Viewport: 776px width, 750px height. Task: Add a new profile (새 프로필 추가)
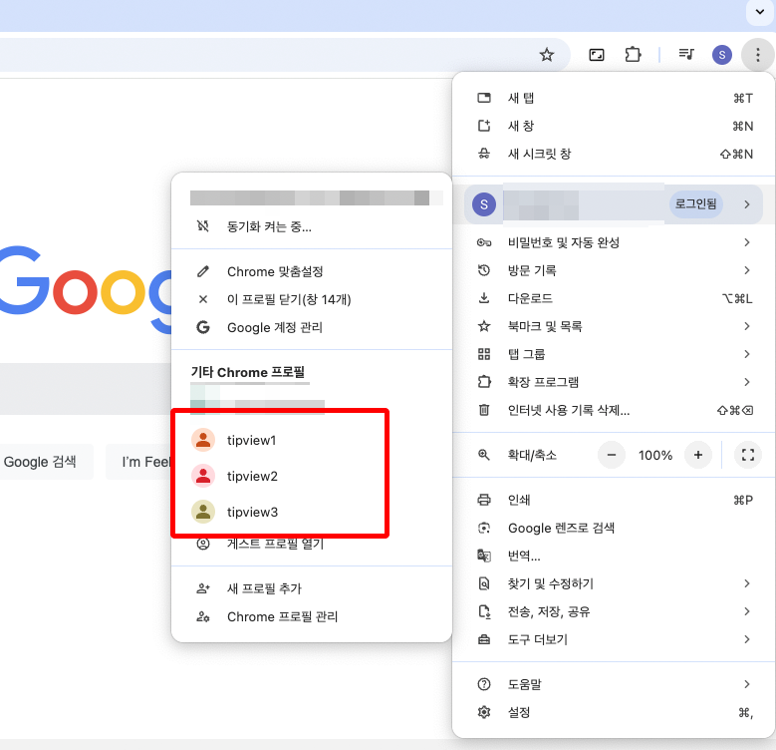tap(311, 588)
